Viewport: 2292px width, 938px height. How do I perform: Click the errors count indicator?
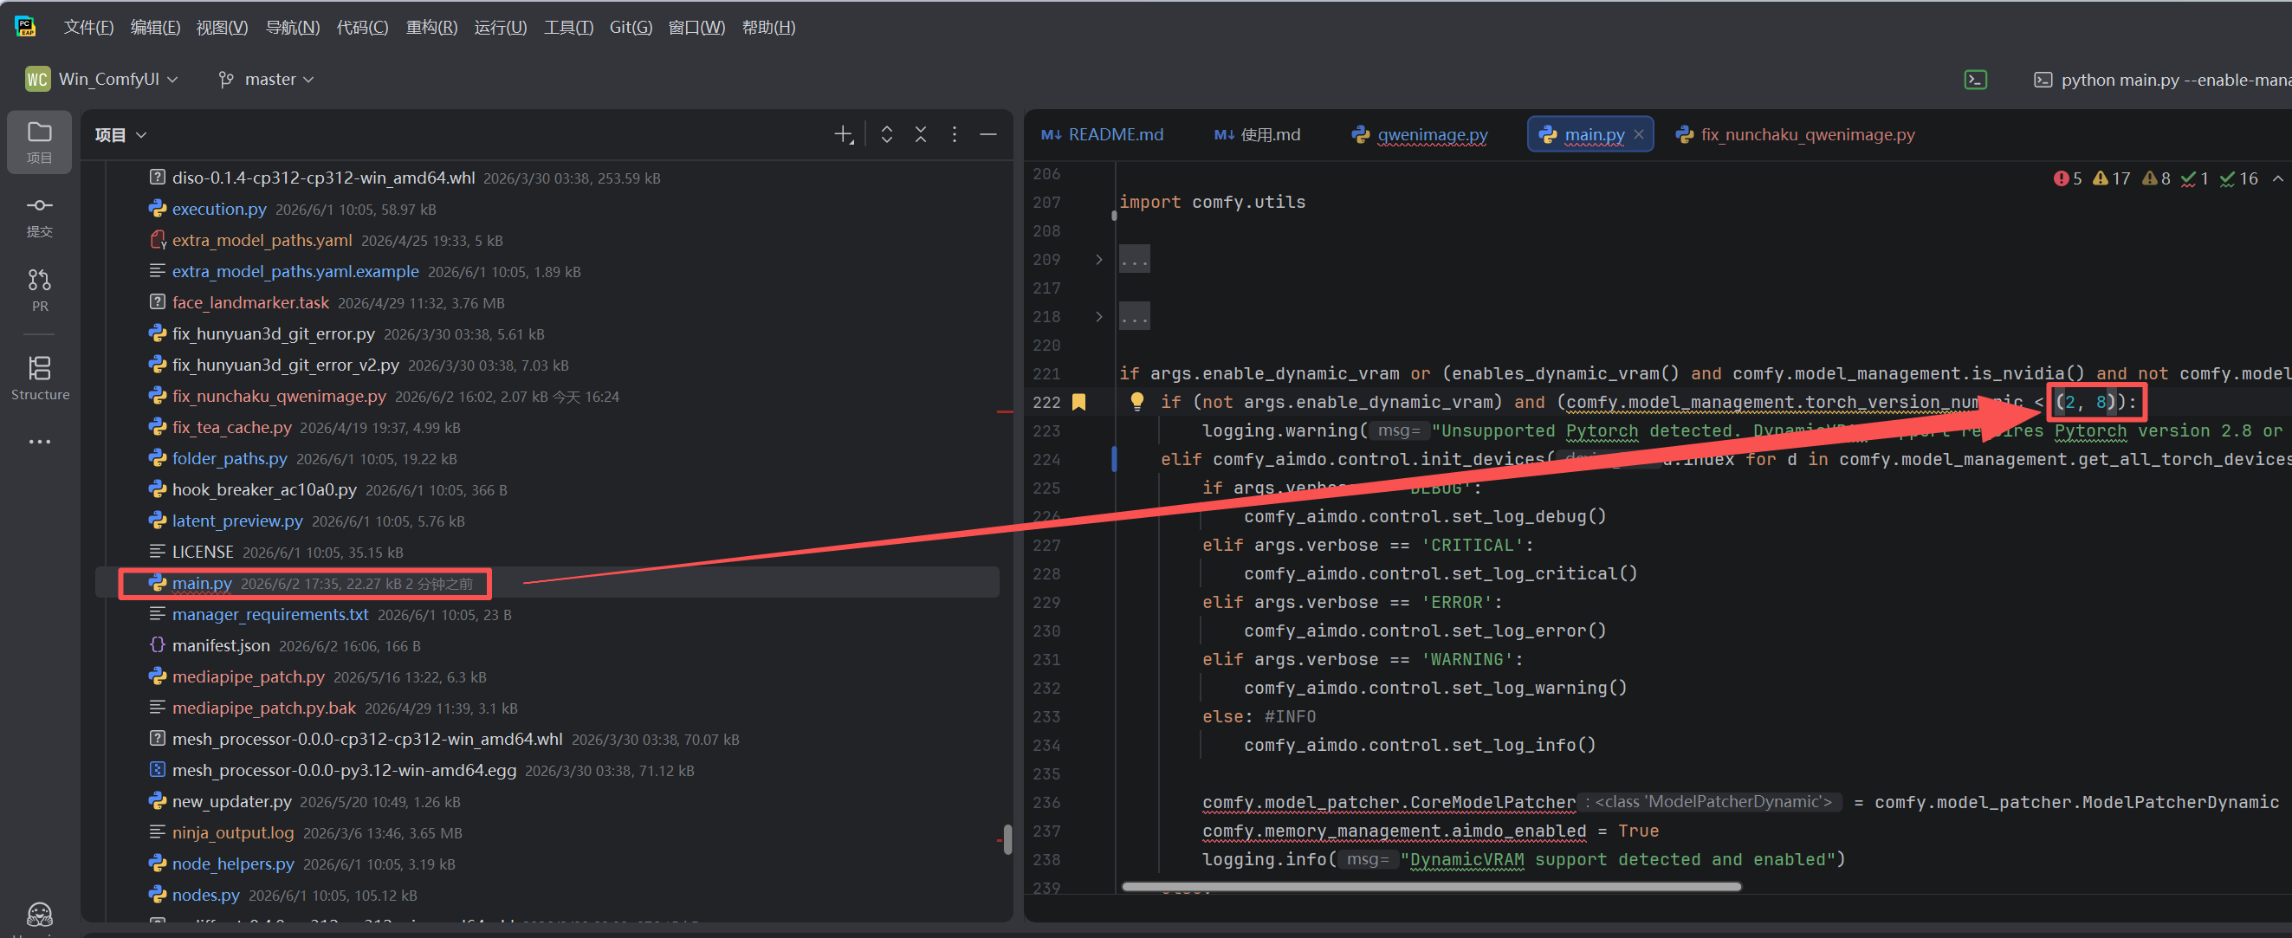click(2067, 179)
